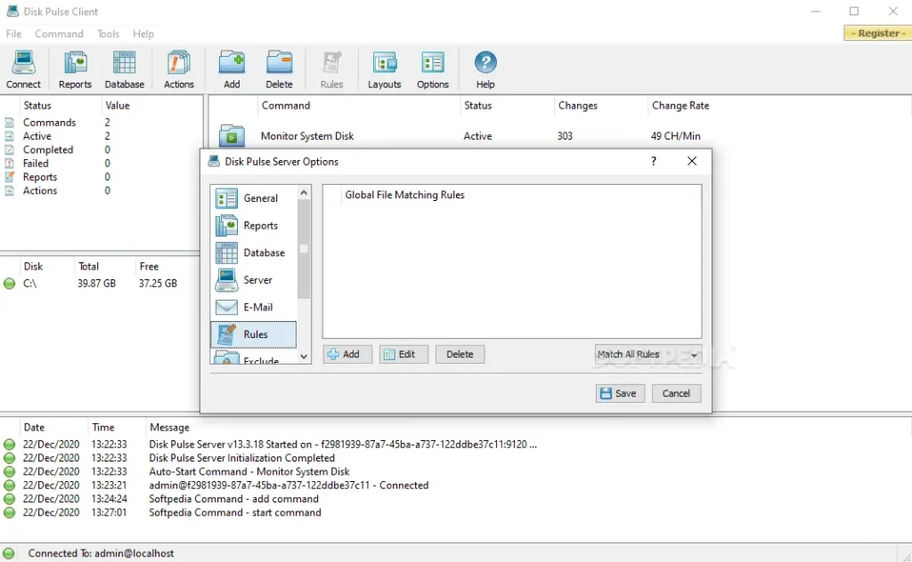Cancel the server options dialog
912x562 pixels.
click(676, 393)
